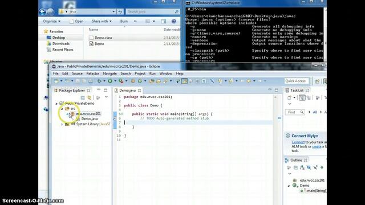The width and height of the screenshot is (365, 205).
Task: Click the Quick Access field
Action: pos(297,81)
